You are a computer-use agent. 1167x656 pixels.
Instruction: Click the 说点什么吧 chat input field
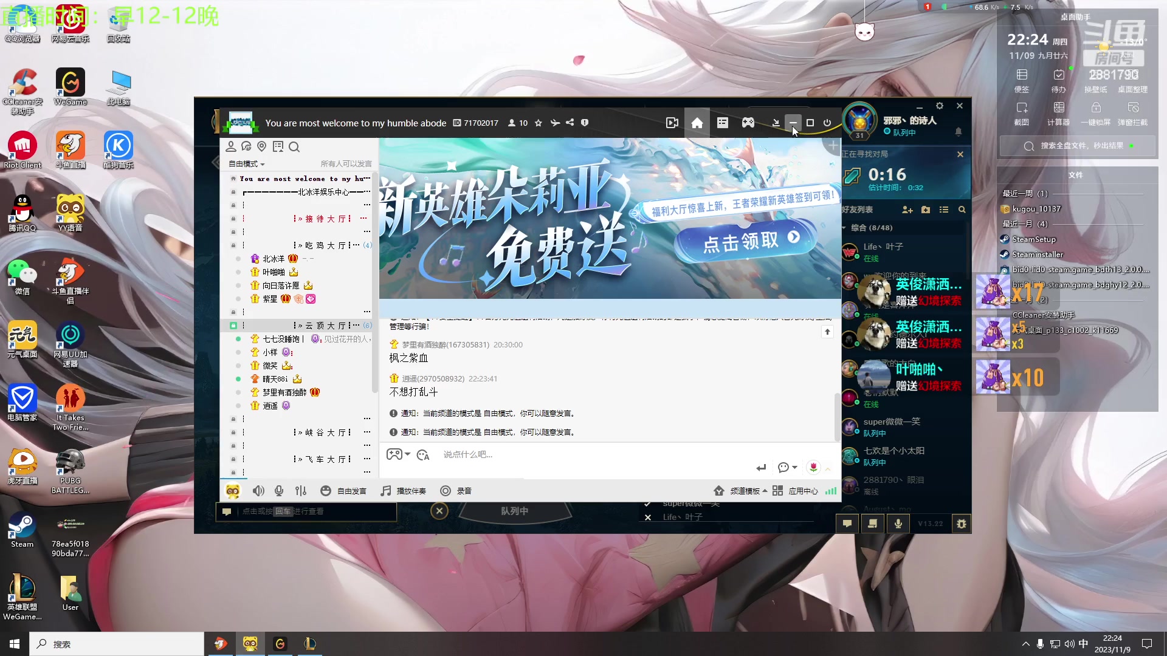click(x=547, y=454)
